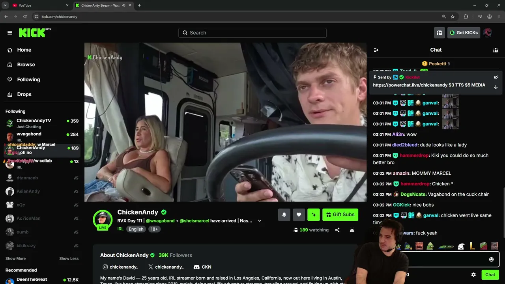505x284 pixels.
Task: Open the Chrome three-dot menu
Action: click(499, 17)
